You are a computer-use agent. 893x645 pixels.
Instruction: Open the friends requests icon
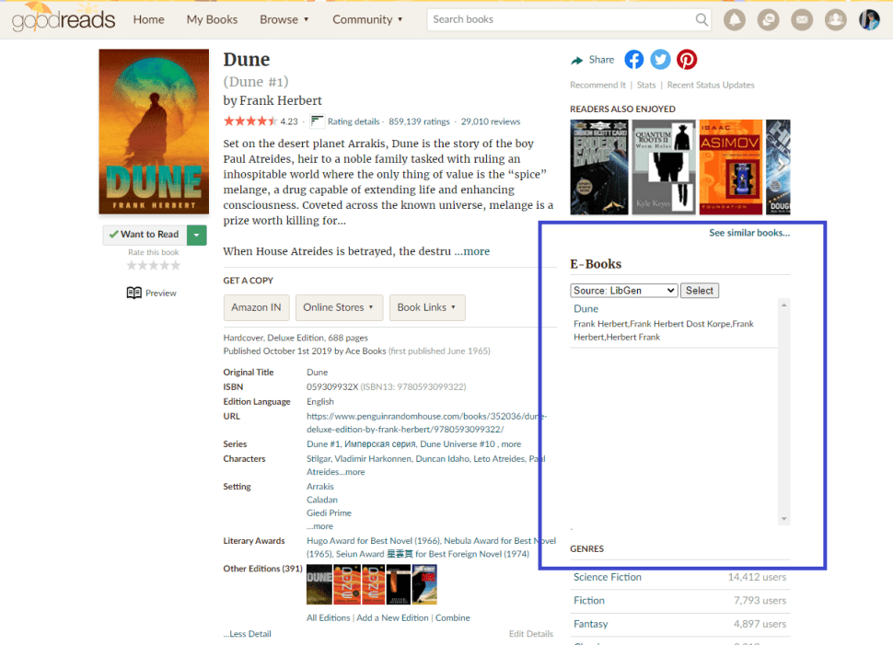[836, 20]
